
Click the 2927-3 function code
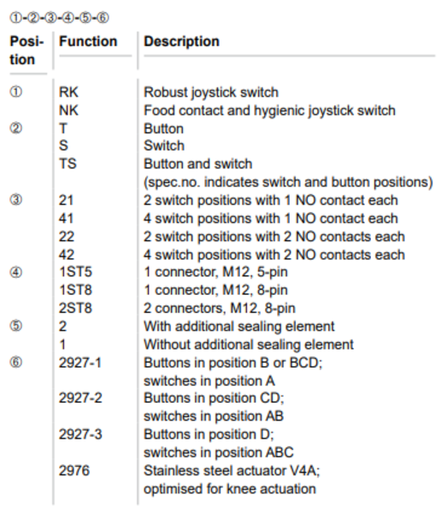(80, 434)
